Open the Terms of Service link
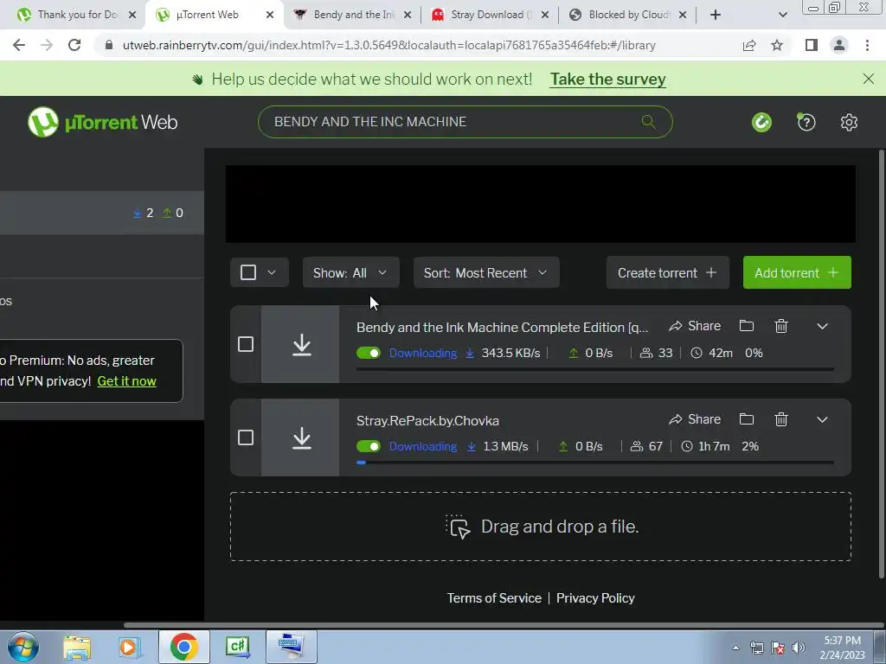Image resolution: width=886 pixels, height=664 pixels. click(494, 598)
